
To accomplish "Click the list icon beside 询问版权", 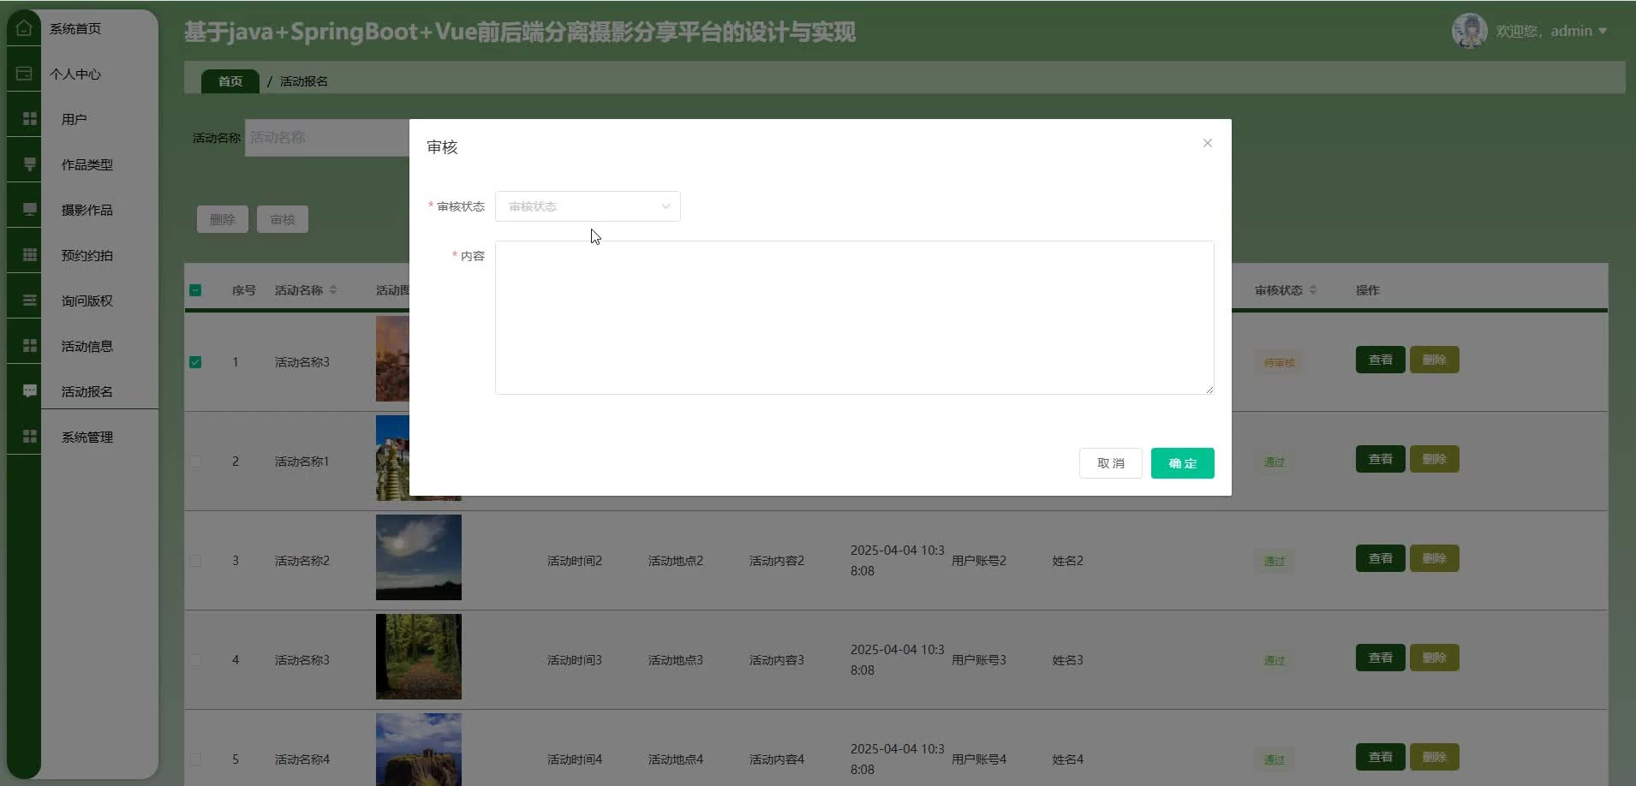I will 30,301.
